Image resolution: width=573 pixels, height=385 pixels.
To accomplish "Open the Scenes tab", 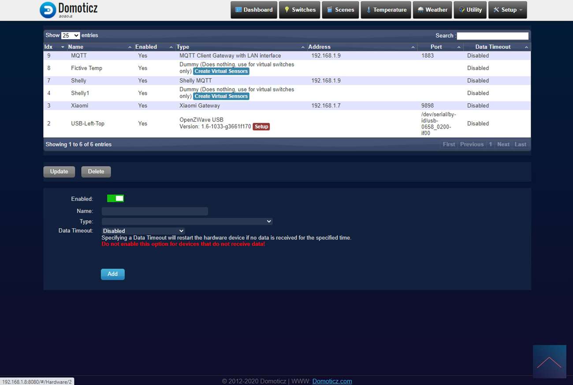I will point(340,10).
